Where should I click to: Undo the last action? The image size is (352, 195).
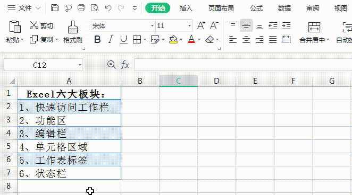click(108, 8)
